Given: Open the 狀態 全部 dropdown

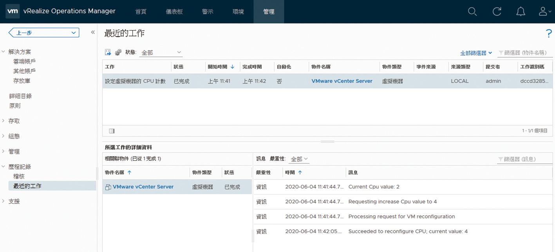Looking at the screenshot, I should [x=161, y=52].
